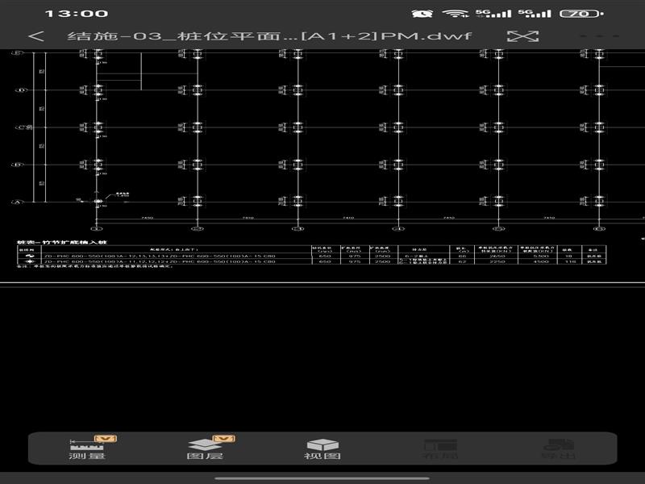The height and width of the screenshot is (484, 645).
Task: Tap the fullscreen expand icon
Action: [x=522, y=36]
